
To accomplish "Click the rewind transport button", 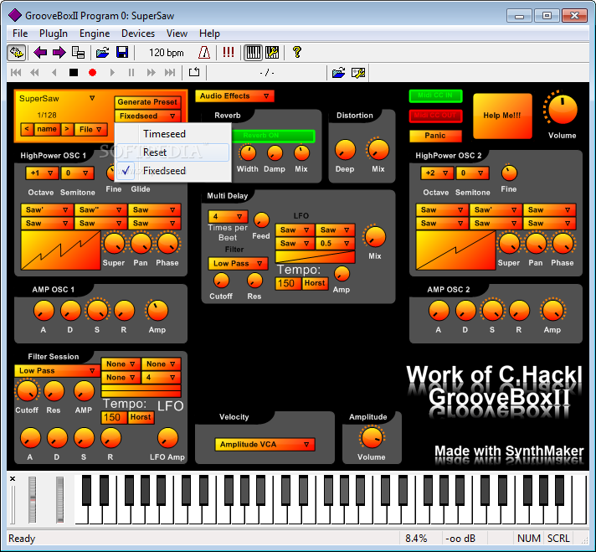I will [34, 72].
